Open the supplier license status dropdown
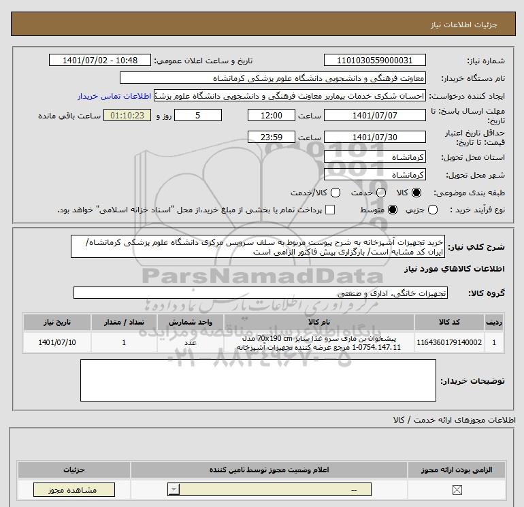 (269, 489)
